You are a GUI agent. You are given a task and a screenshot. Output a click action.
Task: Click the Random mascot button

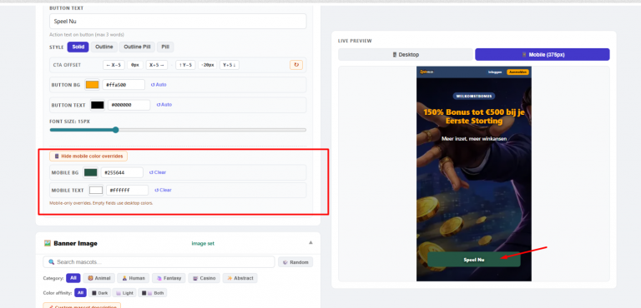pyautogui.click(x=295, y=262)
